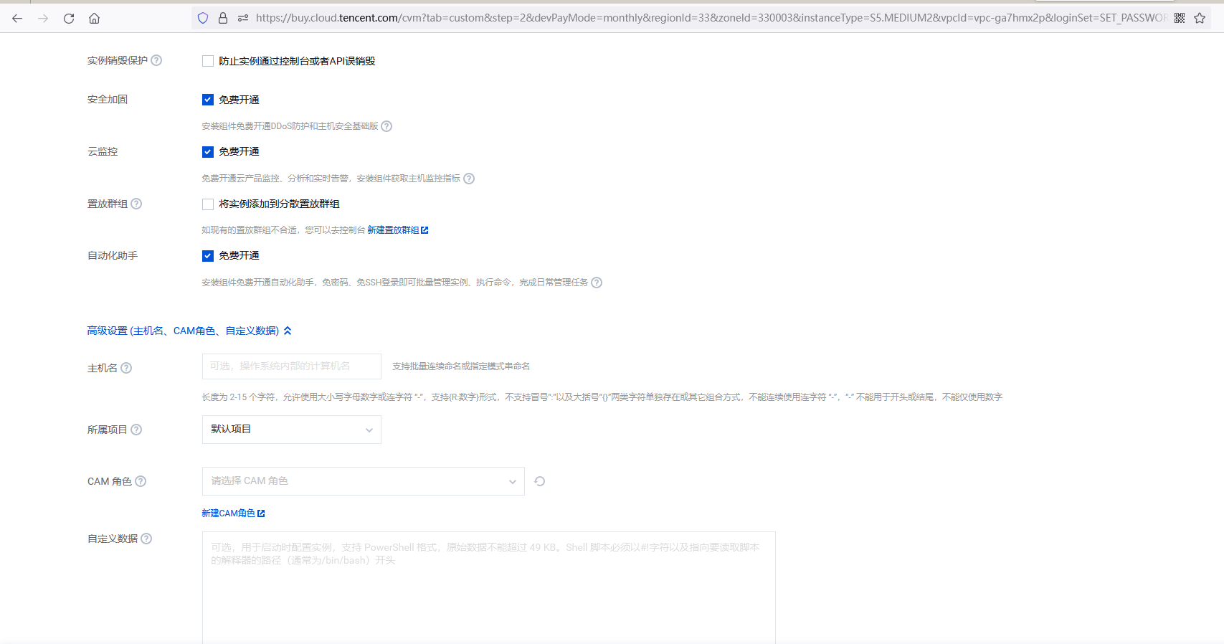The image size is (1224, 644).
Task: Click the refresh icon beside CAM role dropdown
Action: [x=540, y=481]
